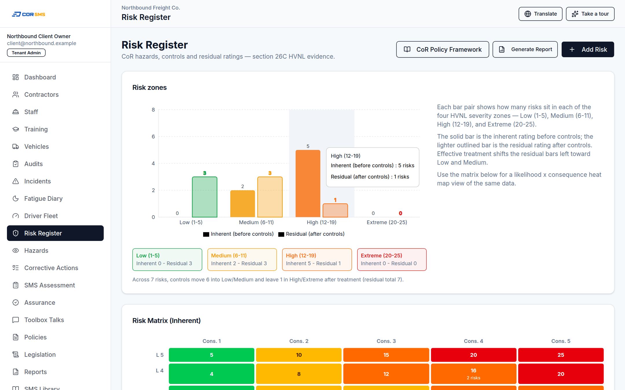
Task: Toggle Residual (after controls) legend entry
Action: pos(311,234)
